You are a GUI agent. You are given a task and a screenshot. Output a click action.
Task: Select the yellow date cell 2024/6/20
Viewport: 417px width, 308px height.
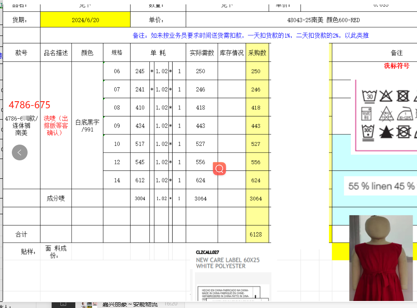[85, 20]
